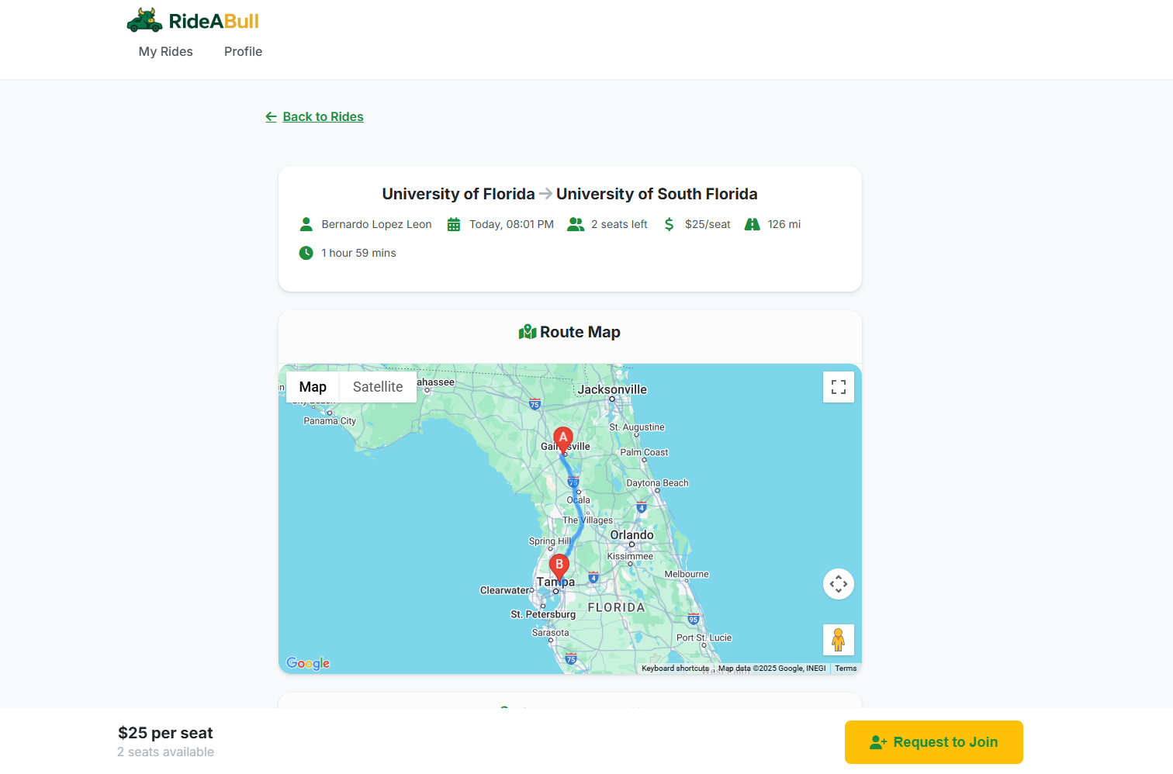Click the arrow between route endpoints
Viewport: 1173px width, 774px height.
[545, 194]
